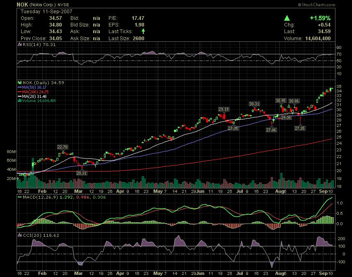Click the green up triangle beside +1.59%
Viewport: 352px width, 277px height.
point(287,18)
